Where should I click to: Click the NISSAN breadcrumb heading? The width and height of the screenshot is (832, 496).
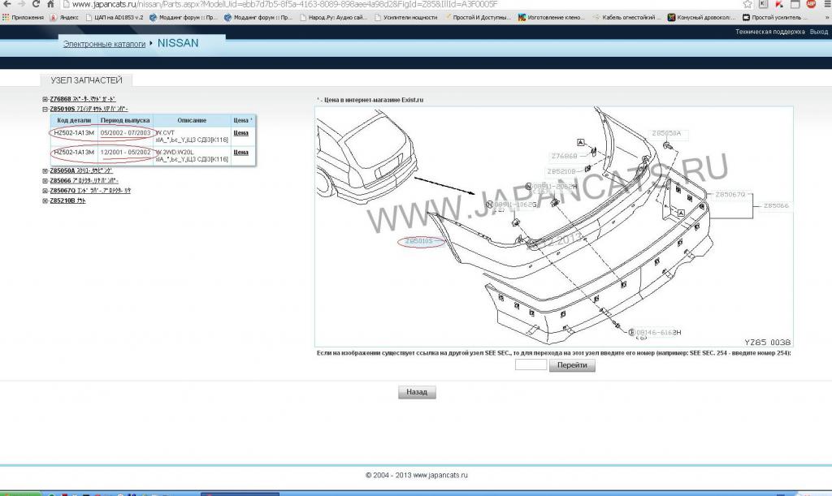tap(178, 44)
